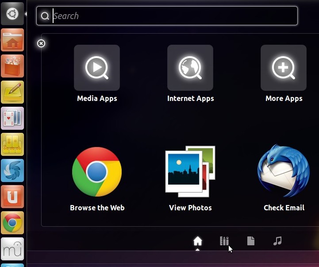Open the MuseScore launcher icon

pos(12,249)
